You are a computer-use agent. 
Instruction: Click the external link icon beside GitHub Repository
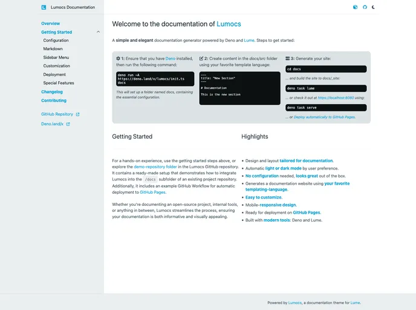pyautogui.click(x=78, y=114)
